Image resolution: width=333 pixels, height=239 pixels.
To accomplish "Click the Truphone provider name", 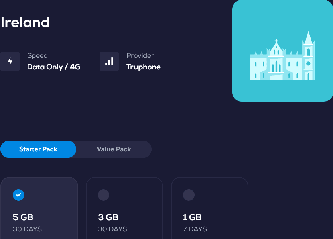I will (144, 67).
